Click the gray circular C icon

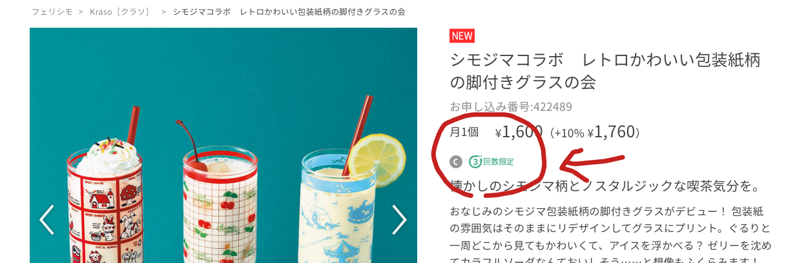point(456,162)
